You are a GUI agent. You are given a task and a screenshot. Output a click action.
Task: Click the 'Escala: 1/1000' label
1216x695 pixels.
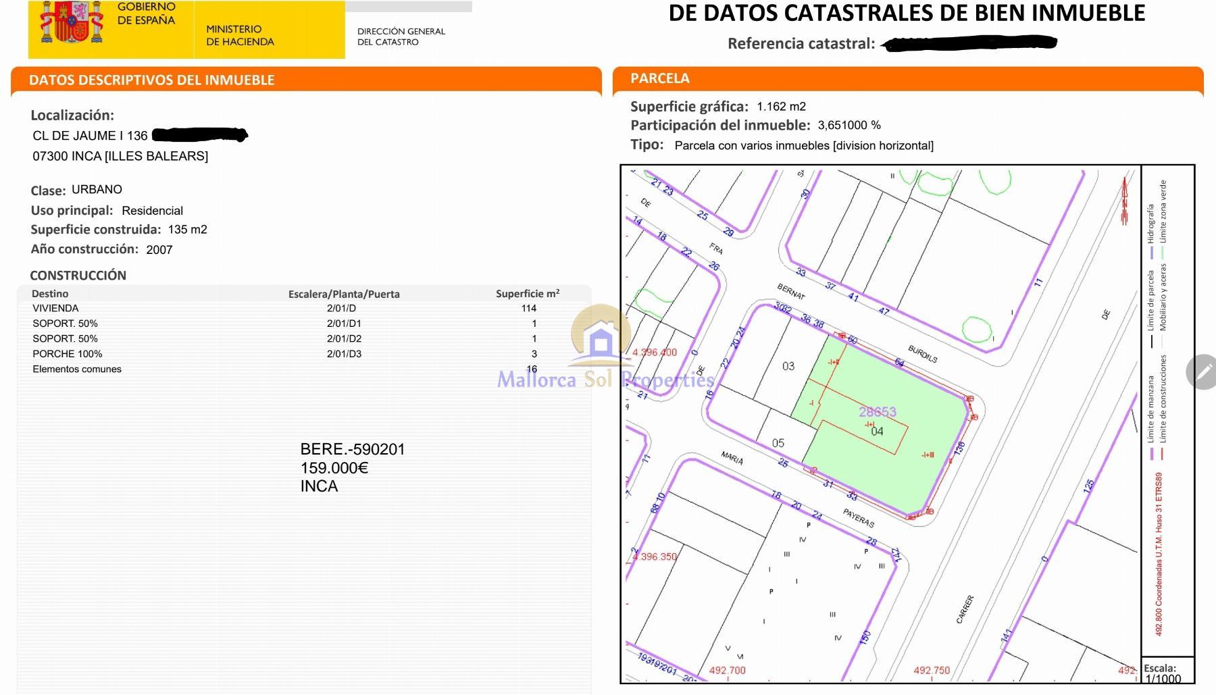click(1163, 673)
